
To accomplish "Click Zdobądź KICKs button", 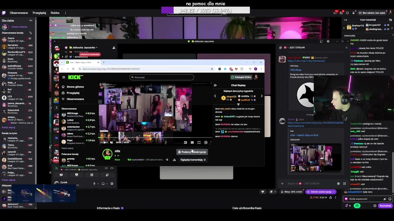I will coord(241,77).
